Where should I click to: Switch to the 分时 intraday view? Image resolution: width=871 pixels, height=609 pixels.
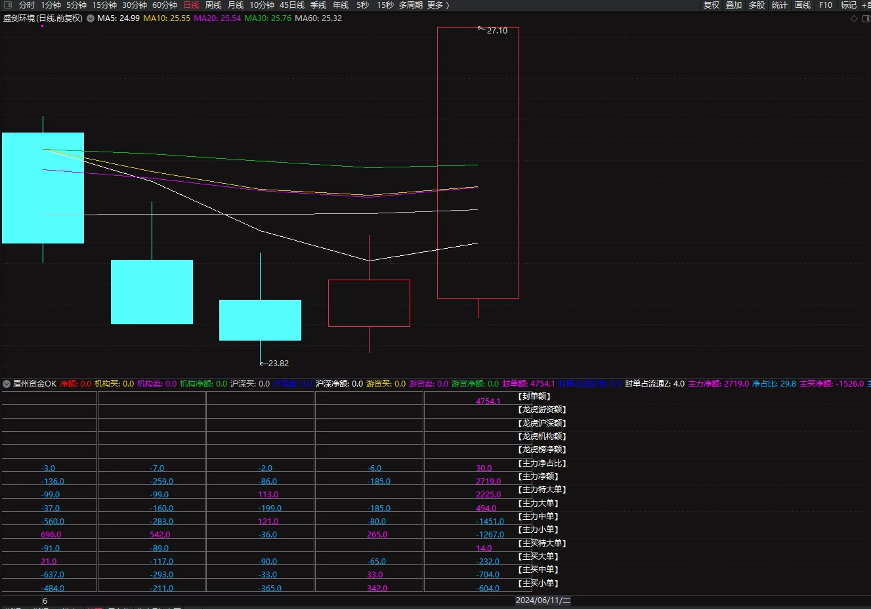[x=27, y=5]
